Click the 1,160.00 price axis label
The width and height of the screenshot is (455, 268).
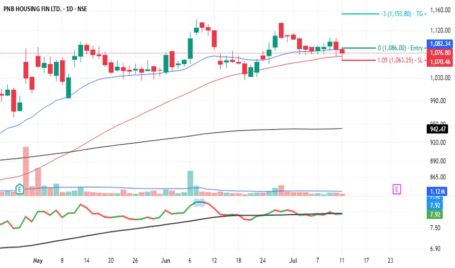(x=440, y=10)
